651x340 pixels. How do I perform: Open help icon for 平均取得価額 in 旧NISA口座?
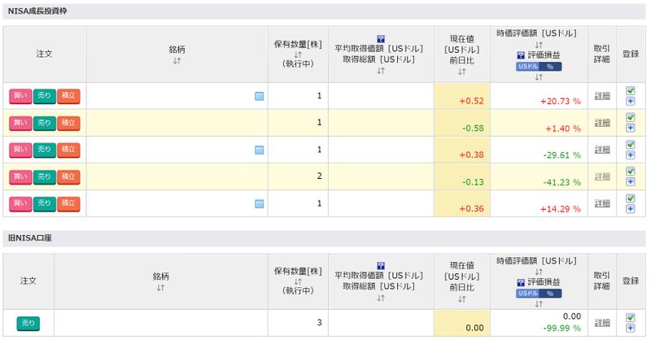381,265
